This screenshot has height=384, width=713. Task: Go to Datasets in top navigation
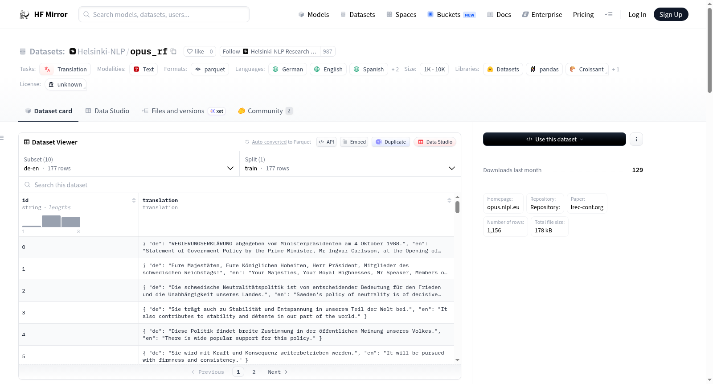coord(357,15)
